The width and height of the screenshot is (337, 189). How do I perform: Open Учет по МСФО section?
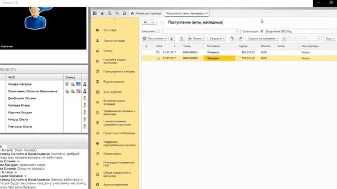[x=112, y=92]
